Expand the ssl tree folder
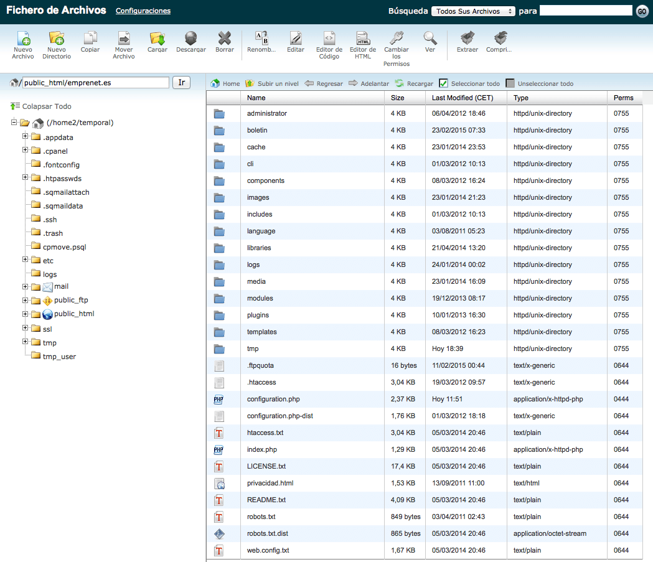 coord(26,327)
